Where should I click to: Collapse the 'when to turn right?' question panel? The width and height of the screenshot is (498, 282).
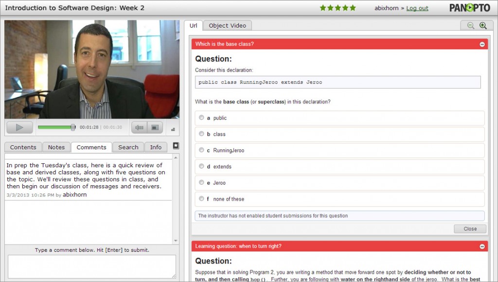click(482, 247)
